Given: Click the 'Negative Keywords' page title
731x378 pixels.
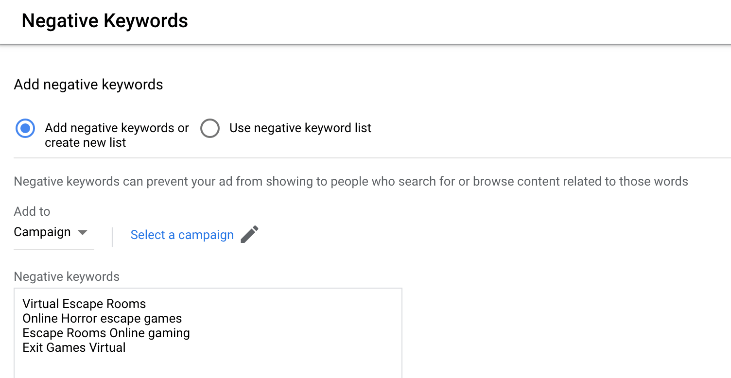Looking at the screenshot, I should click(104, 20).
